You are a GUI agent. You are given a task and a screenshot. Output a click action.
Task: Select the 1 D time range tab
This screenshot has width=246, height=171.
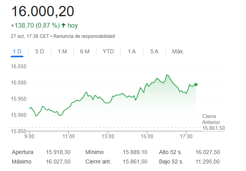point(17,51)
